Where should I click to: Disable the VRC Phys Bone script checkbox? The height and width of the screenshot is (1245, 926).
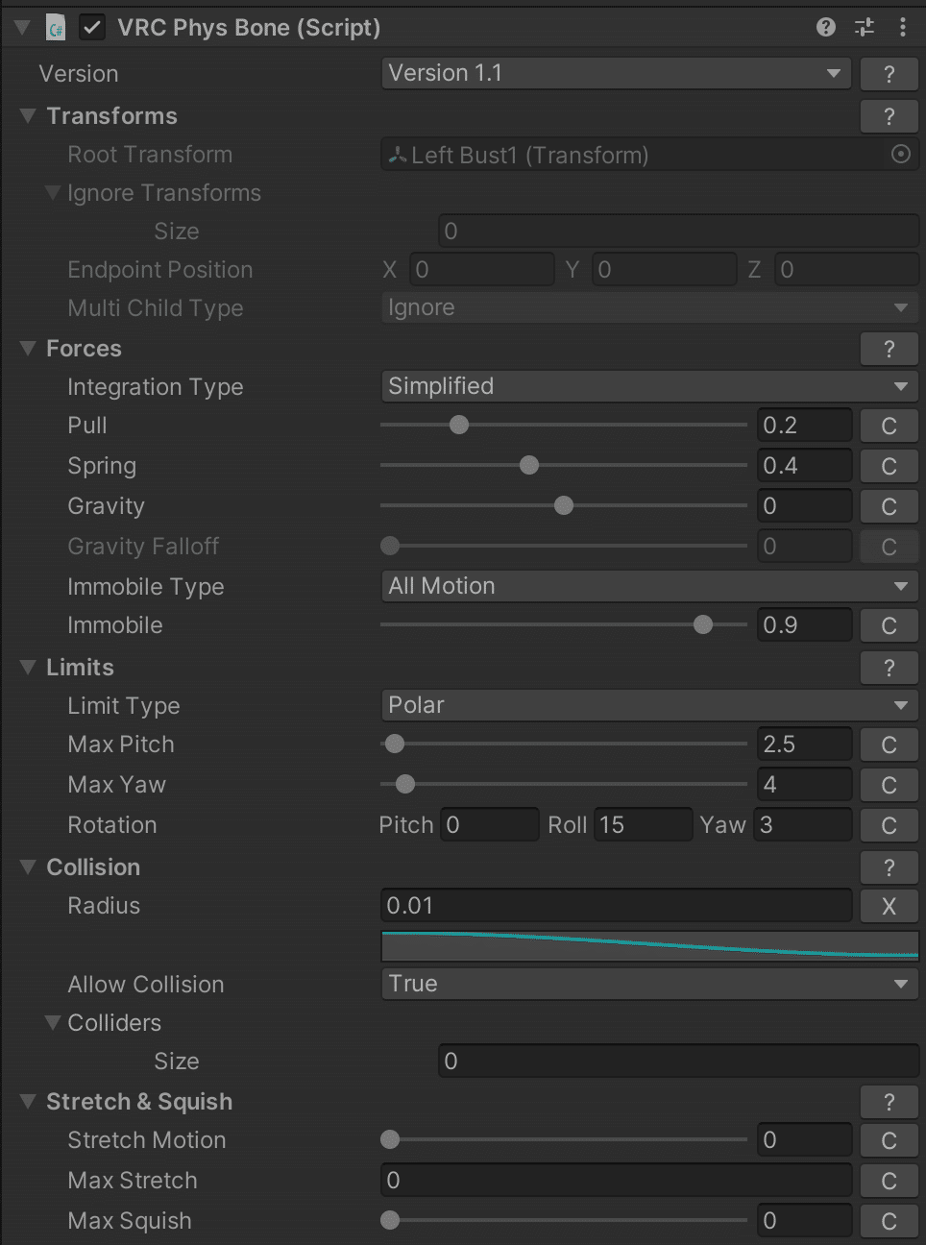pos(92,27)
